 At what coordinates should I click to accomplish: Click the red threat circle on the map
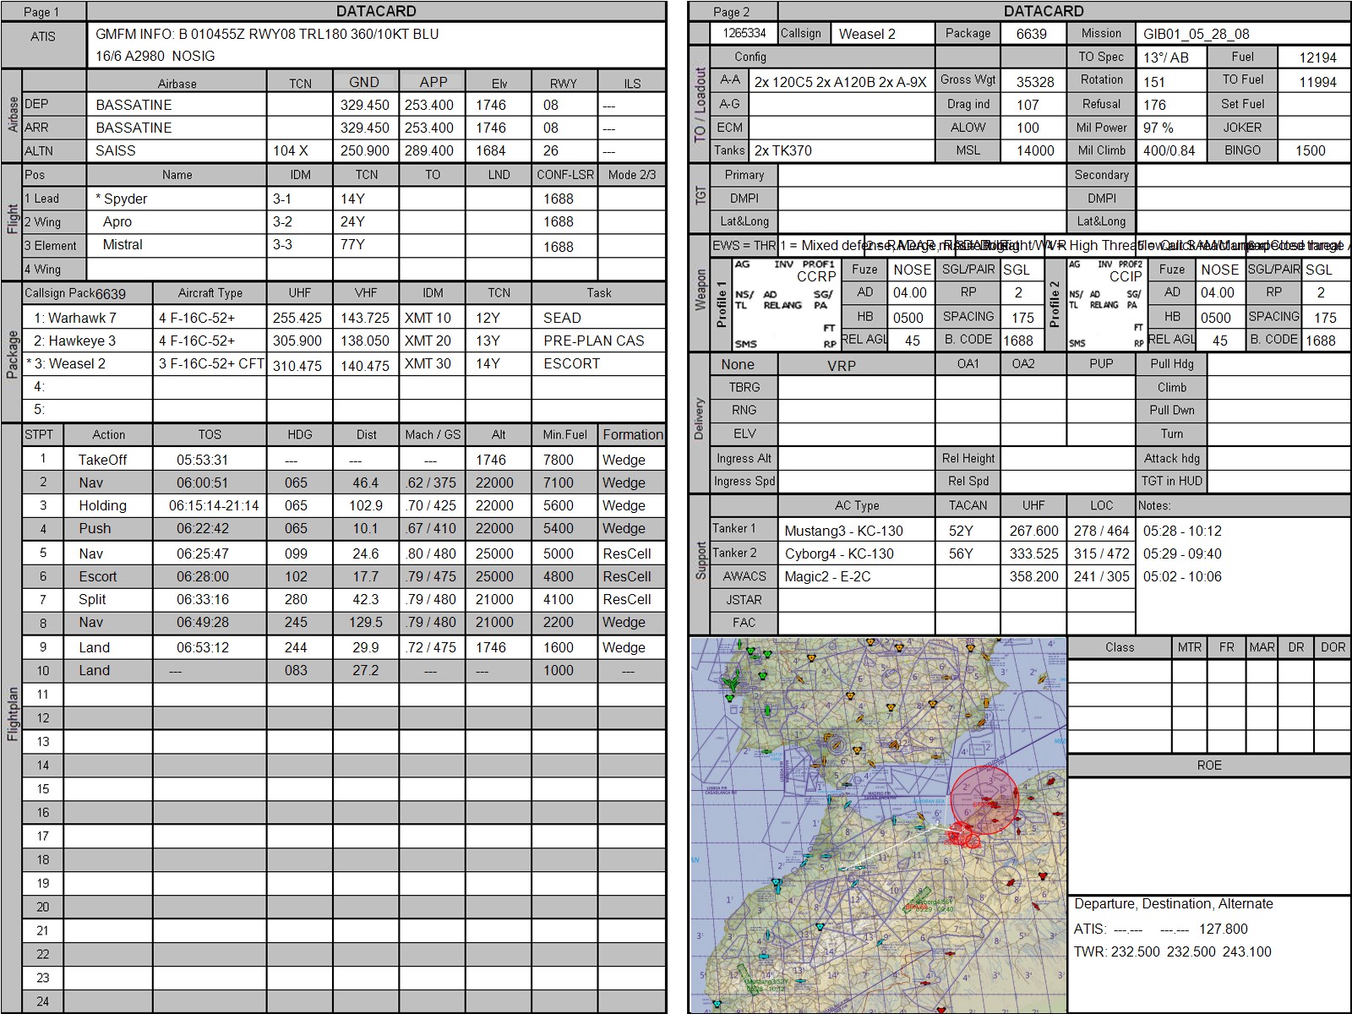point(984,799)
